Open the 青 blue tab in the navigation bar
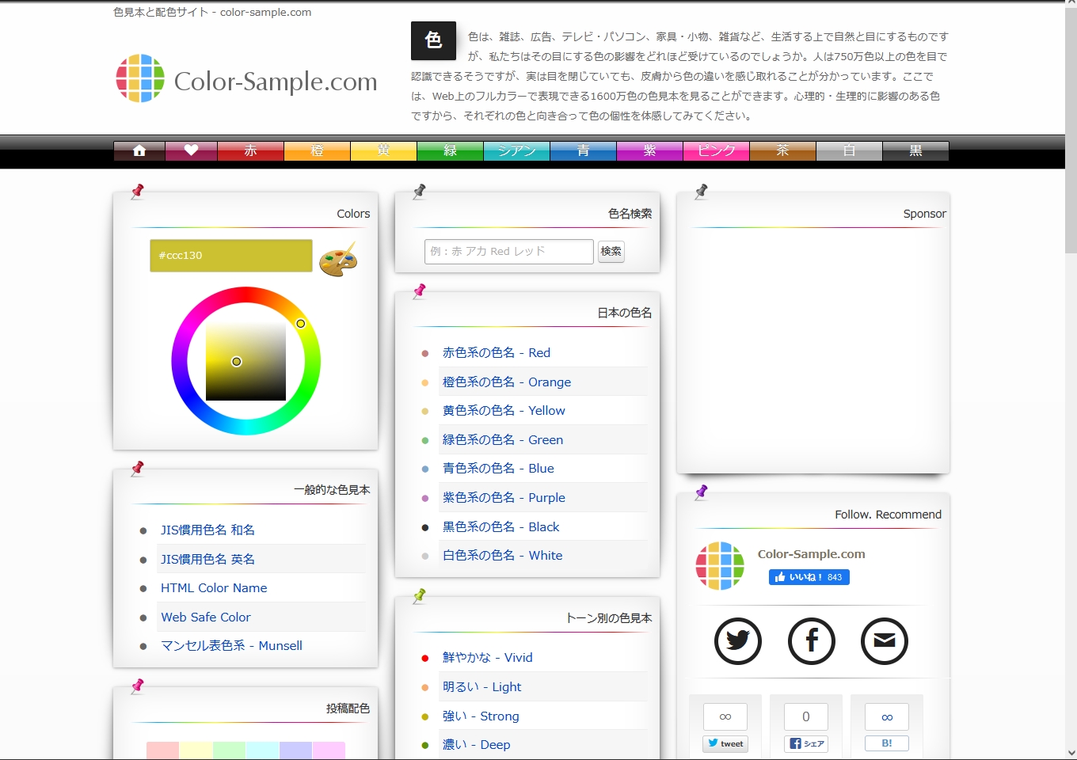The width and height of the screenshot is (1077, 760). coord(583,150)
